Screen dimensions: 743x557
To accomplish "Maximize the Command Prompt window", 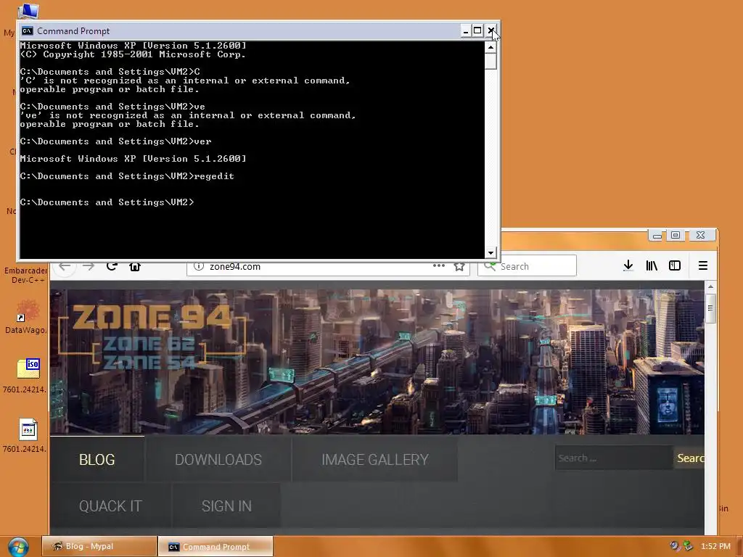I will point(477,30).
